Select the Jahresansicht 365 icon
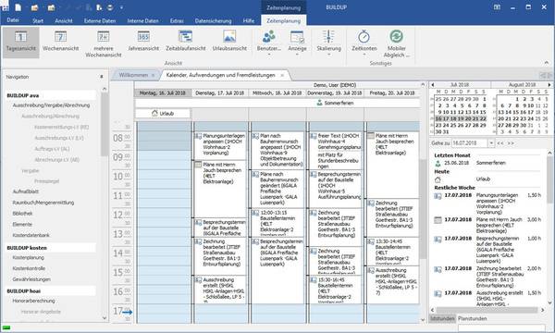 tap(143, 36)
